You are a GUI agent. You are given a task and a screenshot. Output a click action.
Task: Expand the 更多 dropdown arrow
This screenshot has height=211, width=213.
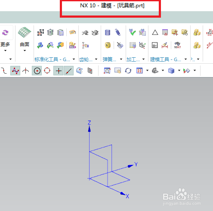[5, 50]
